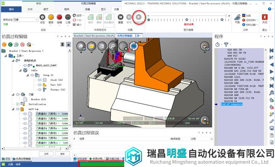
Task: Click the cylinder display icon in viewport
Action: point(102,46)
